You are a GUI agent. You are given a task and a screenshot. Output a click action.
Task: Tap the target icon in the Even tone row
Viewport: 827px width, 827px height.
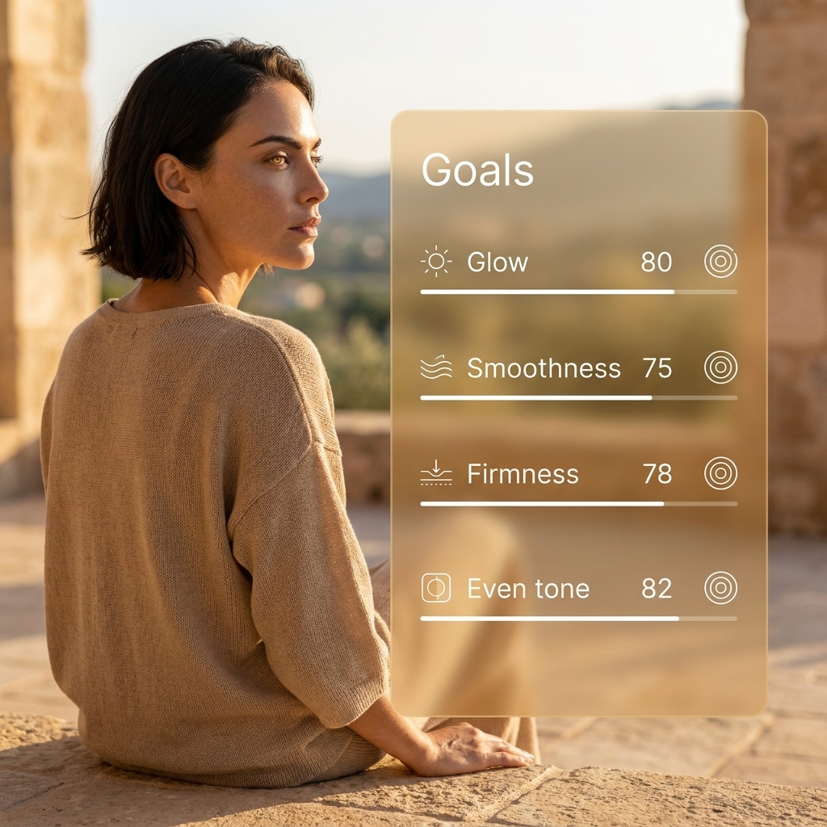tap(720, 588)
